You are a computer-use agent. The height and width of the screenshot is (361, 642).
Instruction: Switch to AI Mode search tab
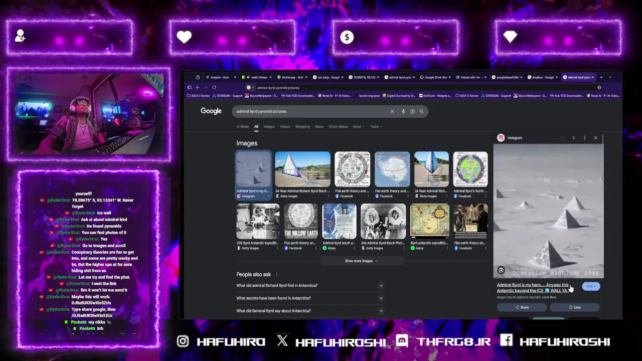tap(242, 126)
